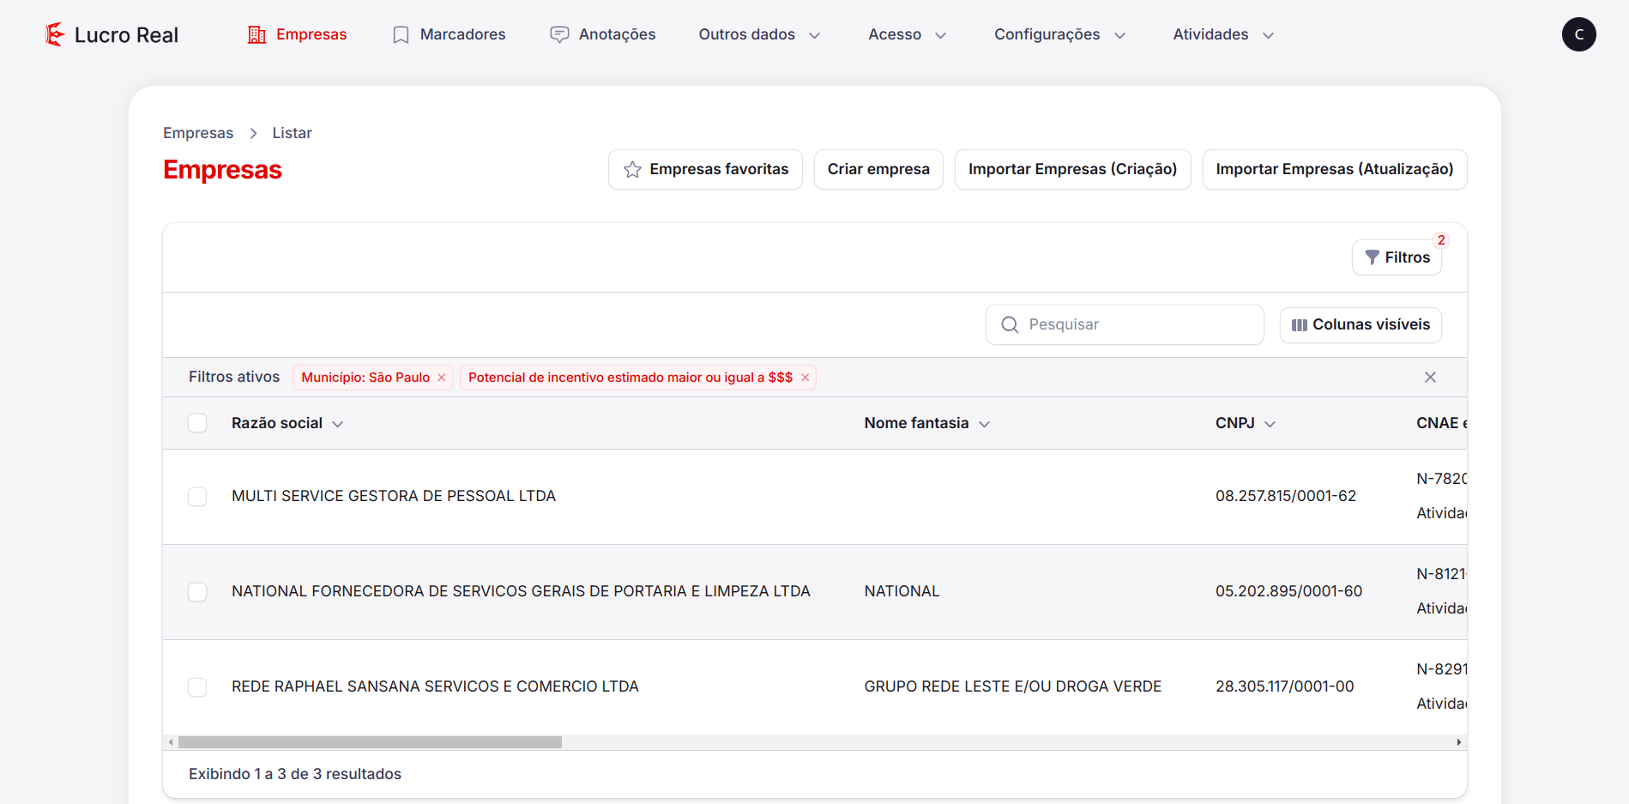Click the Anotações speech bubble icon
This screenshot has width=1629, height=804.
click(558, 34)
